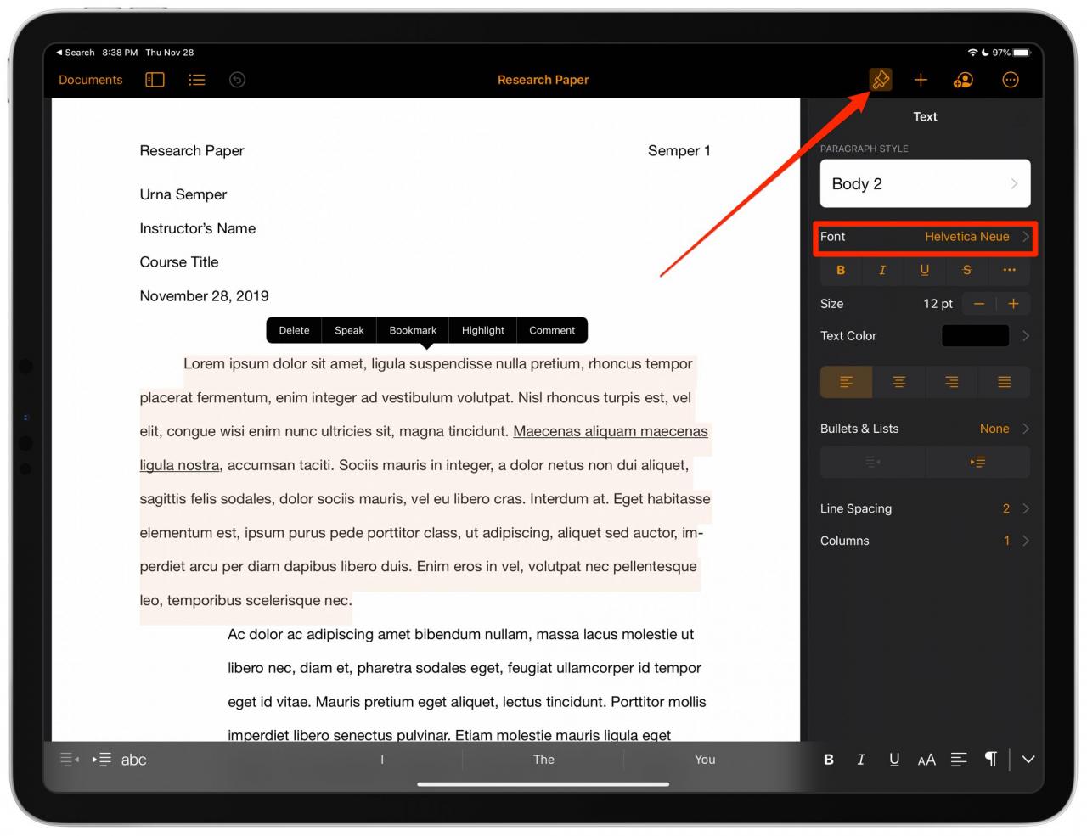Insert the suggested word "The"

[x=543, y=760]
